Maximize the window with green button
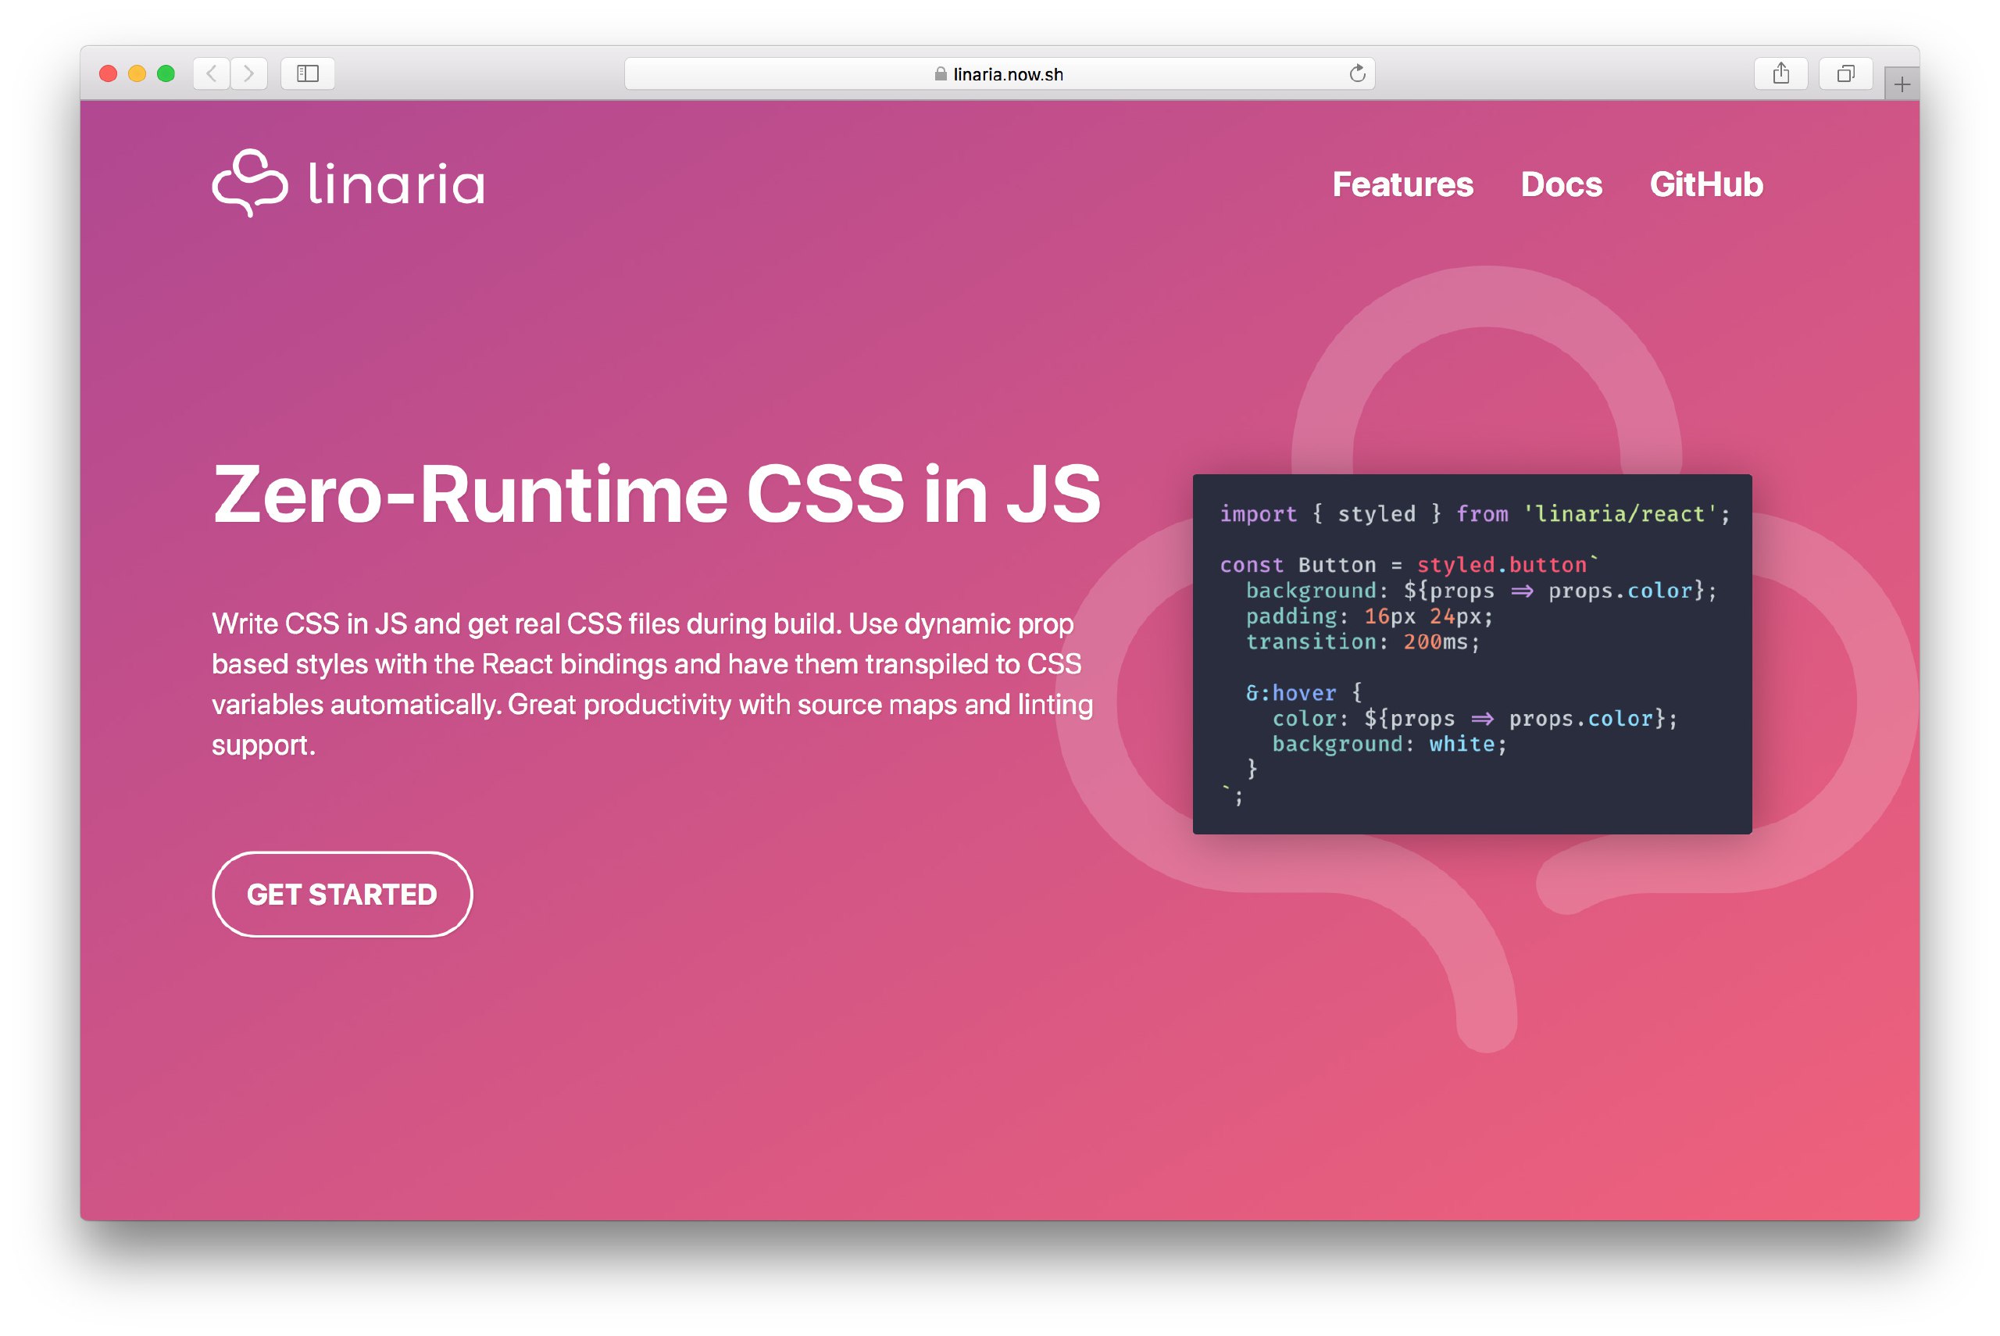Image resolution: width=2000 pixels, height=1336 pixels. (166, 74)
